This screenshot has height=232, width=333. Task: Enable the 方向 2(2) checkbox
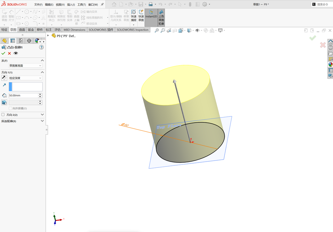[x=3, y=115]
